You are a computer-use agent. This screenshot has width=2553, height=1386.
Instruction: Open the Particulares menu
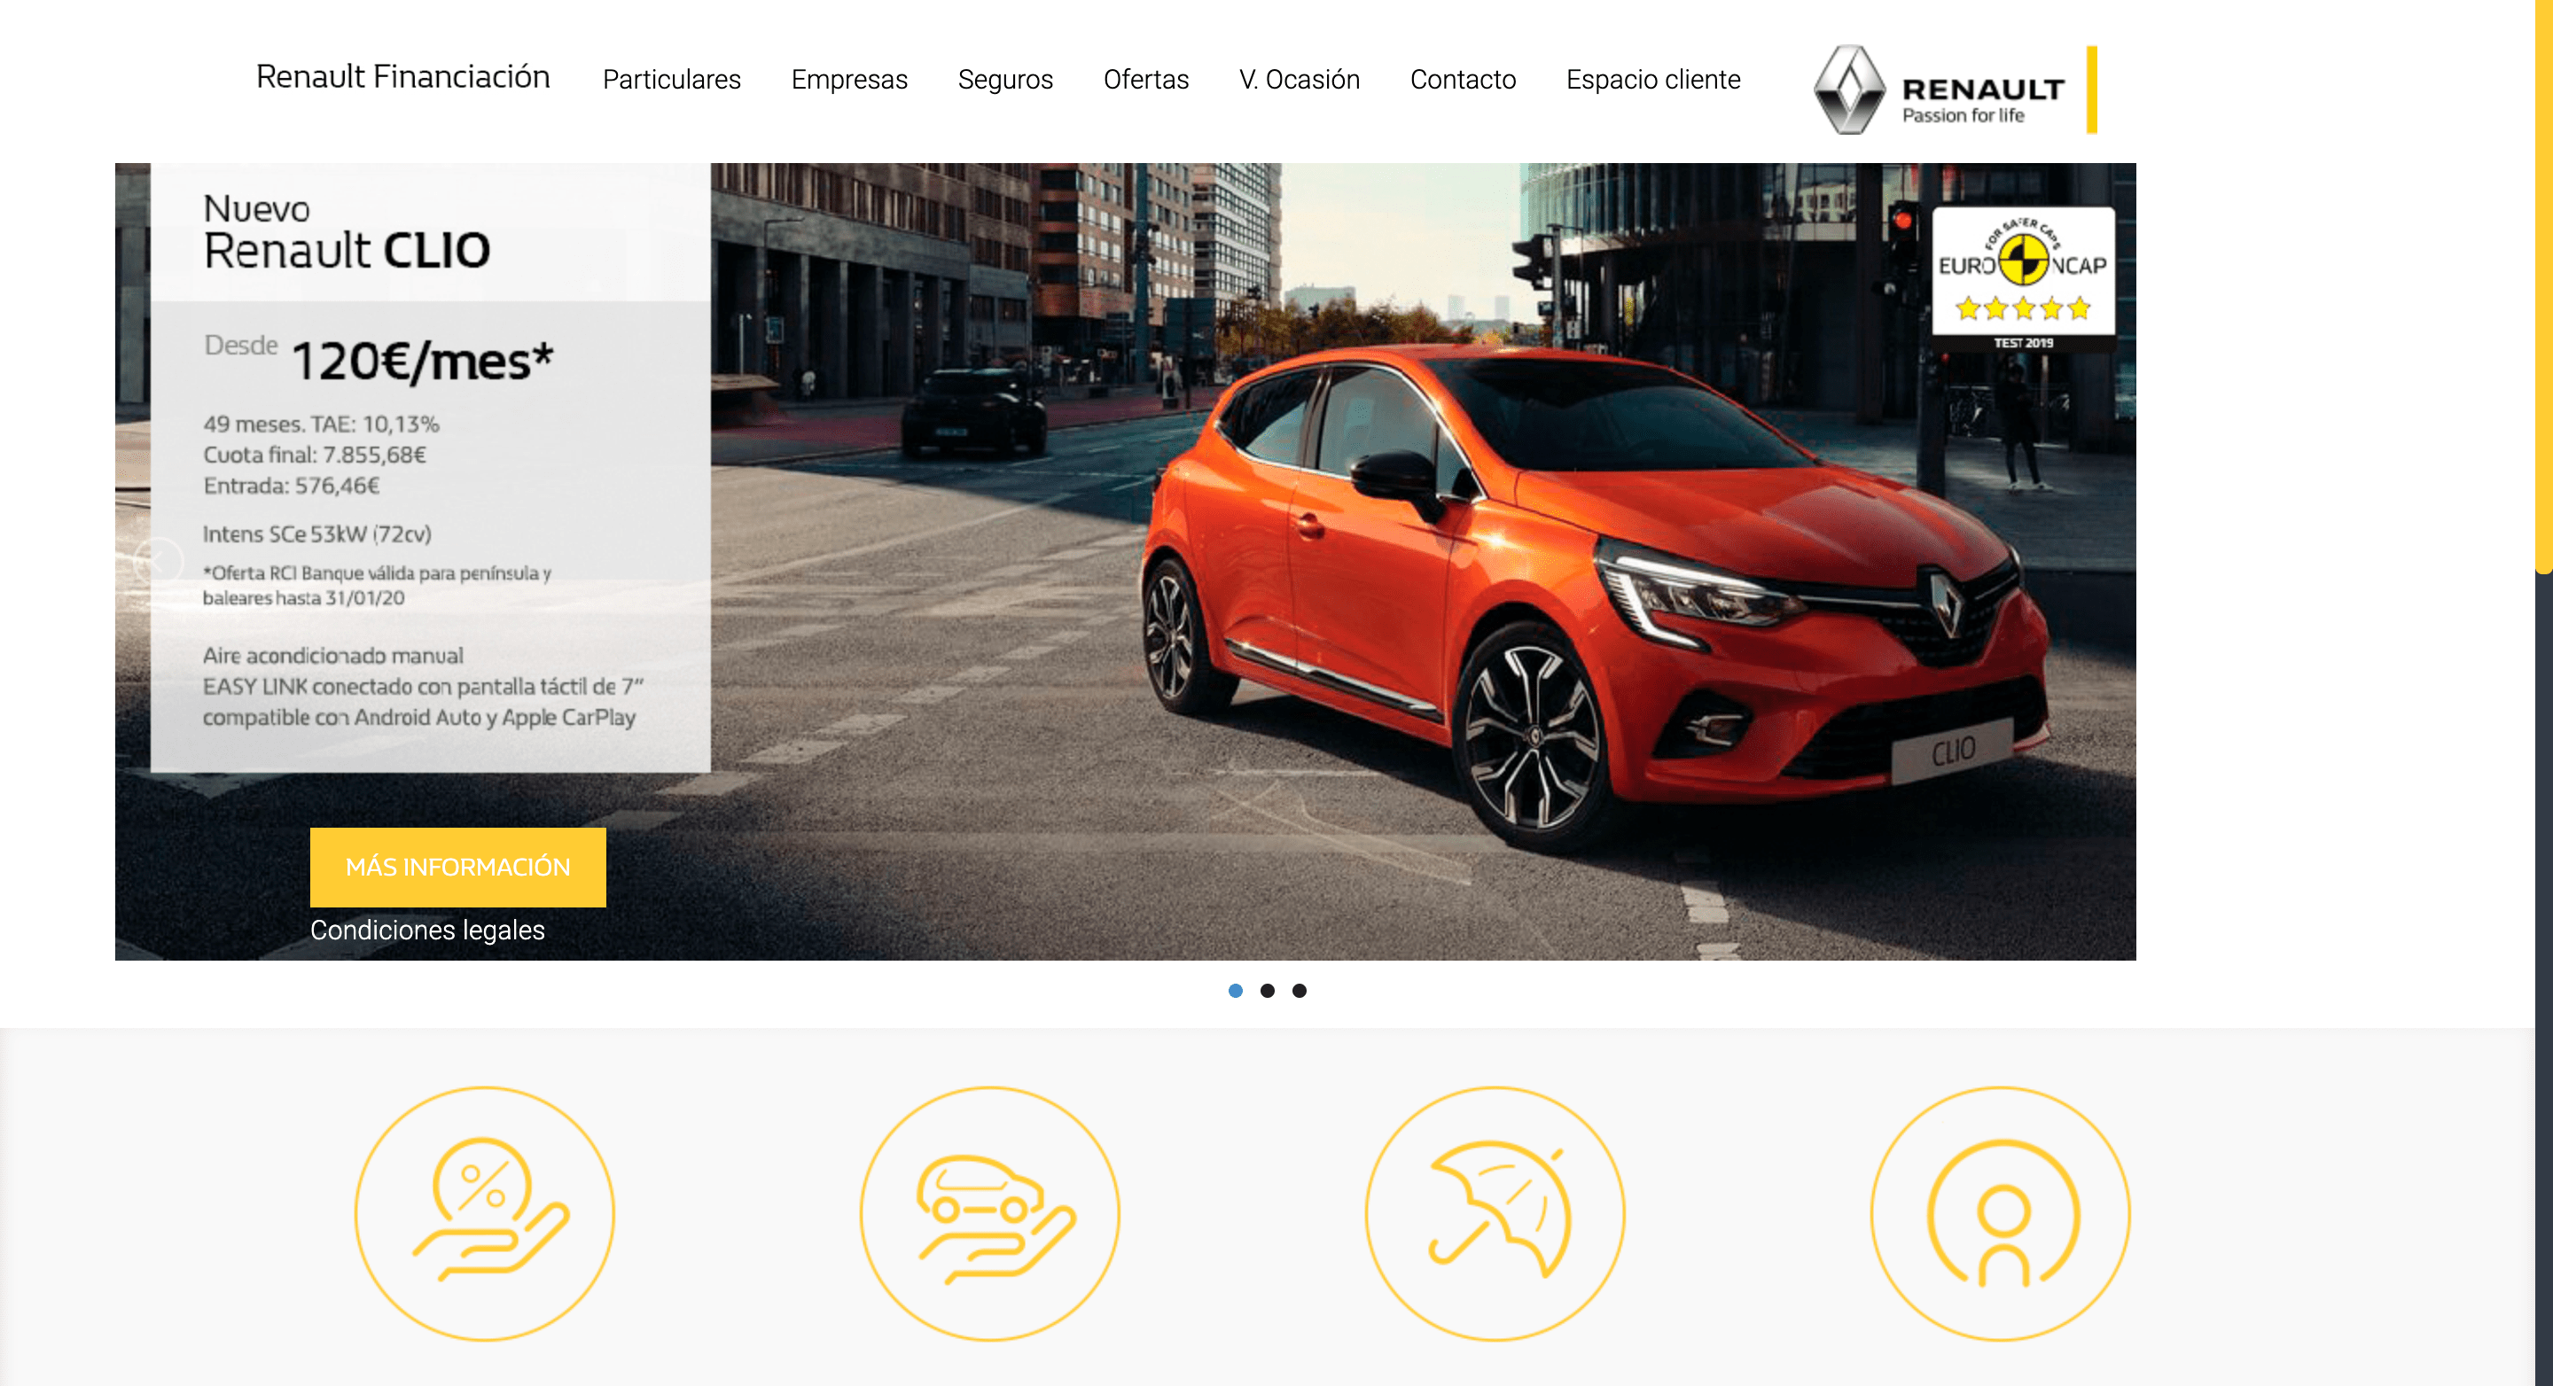671,79
